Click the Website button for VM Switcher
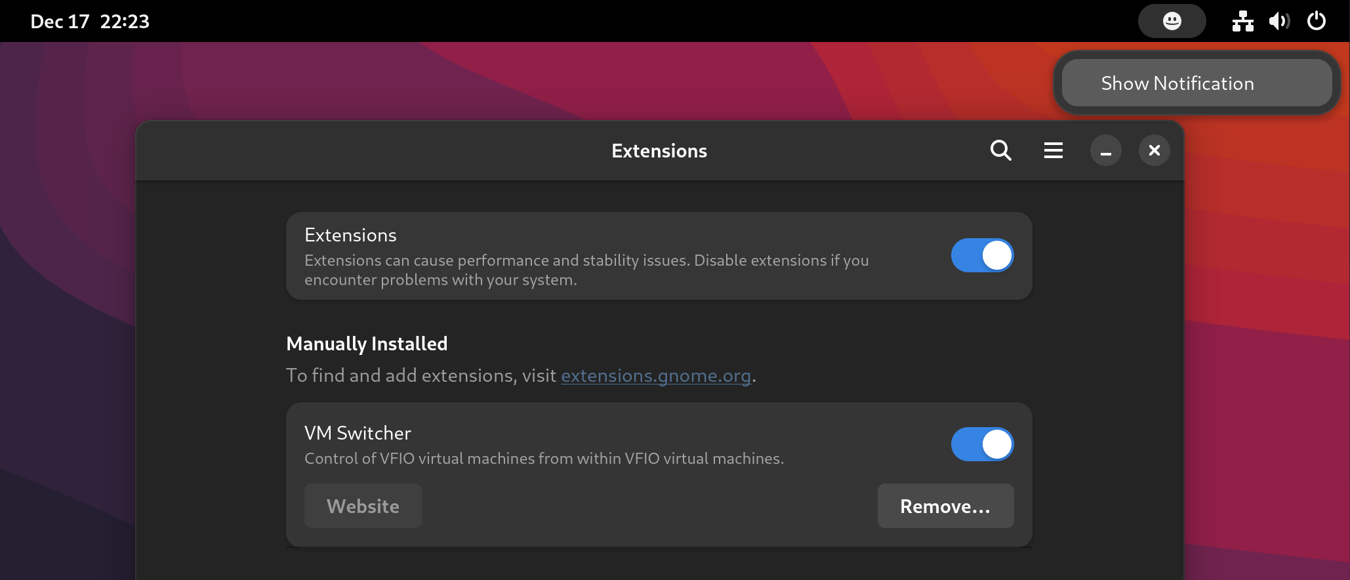The image size is (1350, 580). (x=363, y=506)
